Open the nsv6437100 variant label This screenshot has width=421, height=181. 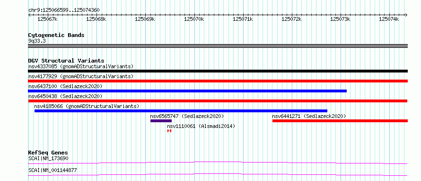[65, 86]
